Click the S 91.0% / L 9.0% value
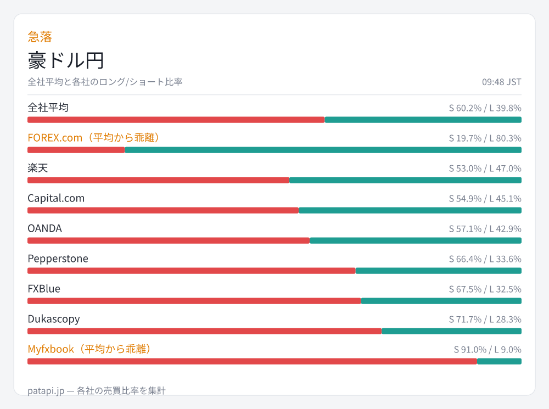Screen dimensions: 549x409 pos(488,350)
